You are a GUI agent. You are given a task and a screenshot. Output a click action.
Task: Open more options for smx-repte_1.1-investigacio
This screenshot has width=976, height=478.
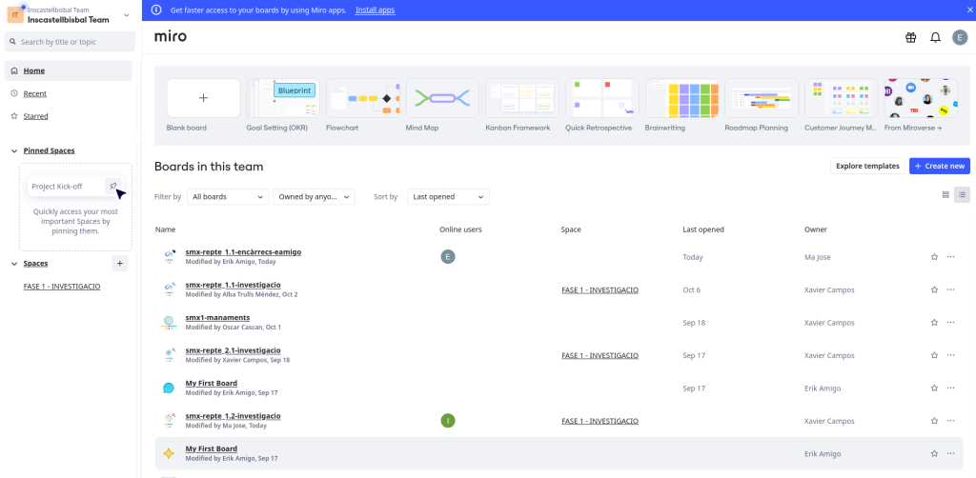(950, 289)
